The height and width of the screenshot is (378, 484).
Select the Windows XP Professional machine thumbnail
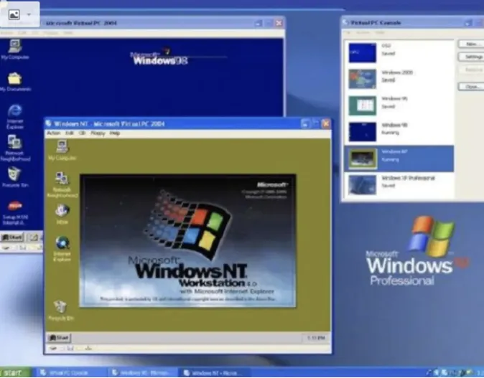point(363,185)
